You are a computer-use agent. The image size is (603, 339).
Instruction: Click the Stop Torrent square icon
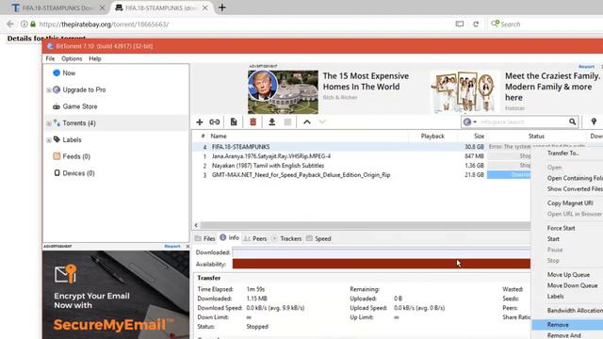(287, 122)
